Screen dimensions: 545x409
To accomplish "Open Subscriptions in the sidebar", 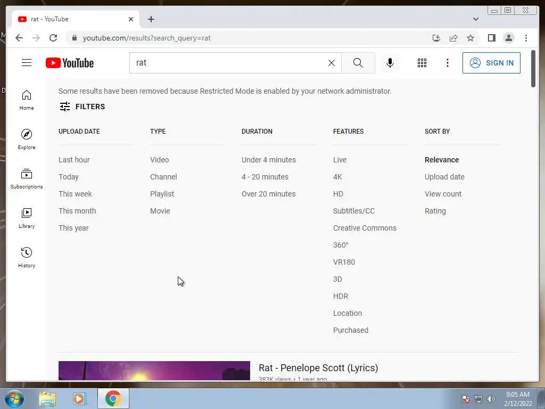I will point(27,179).
